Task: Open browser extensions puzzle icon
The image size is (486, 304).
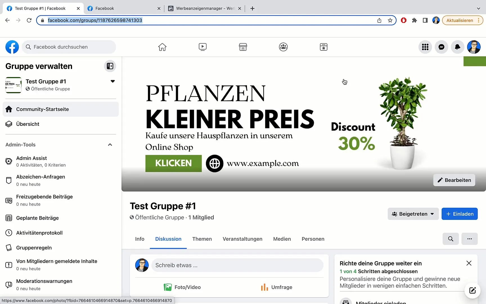Action: coord(414,20)
